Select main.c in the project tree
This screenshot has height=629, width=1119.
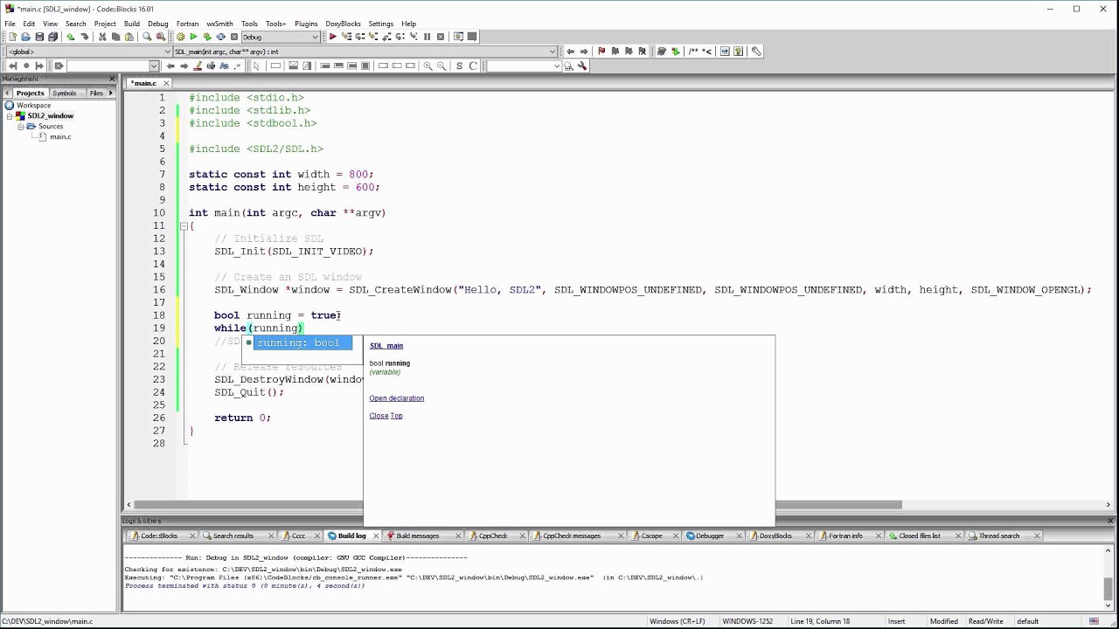[60, 136]
